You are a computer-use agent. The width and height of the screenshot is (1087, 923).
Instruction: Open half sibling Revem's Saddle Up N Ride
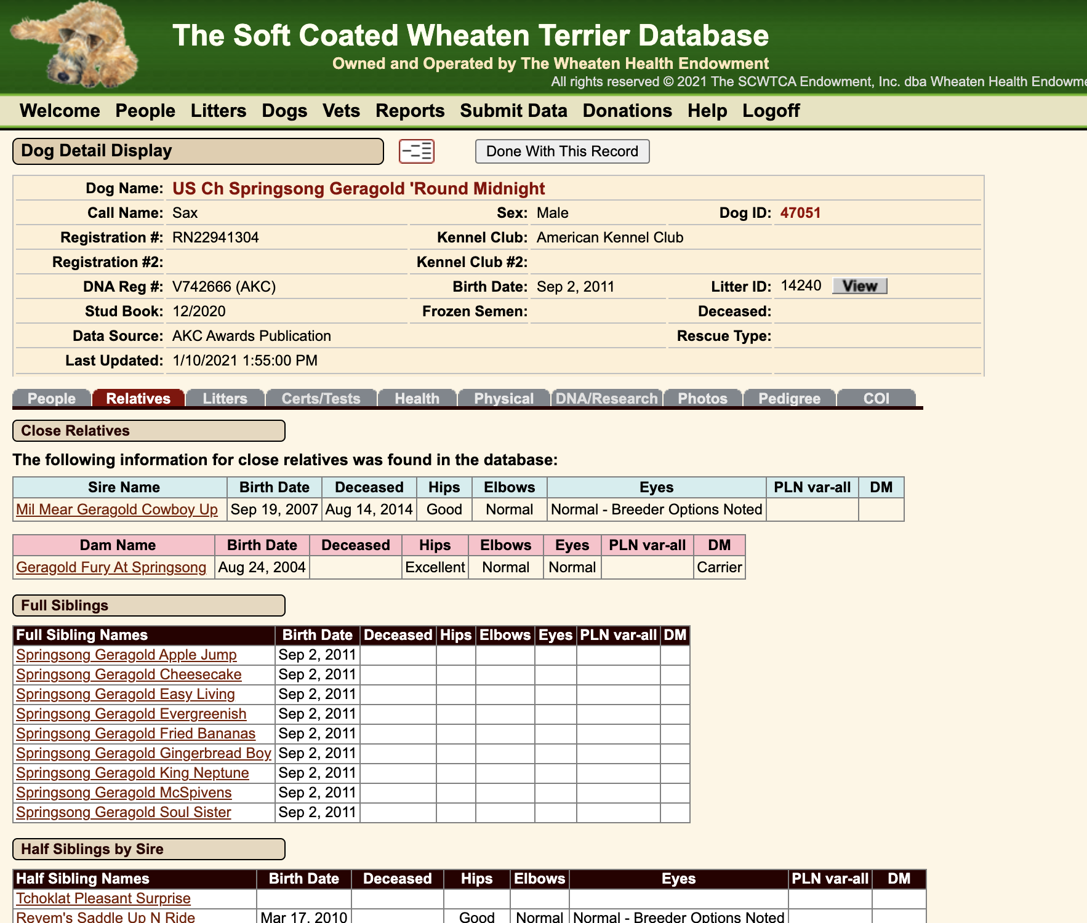(x=105, y=917)
